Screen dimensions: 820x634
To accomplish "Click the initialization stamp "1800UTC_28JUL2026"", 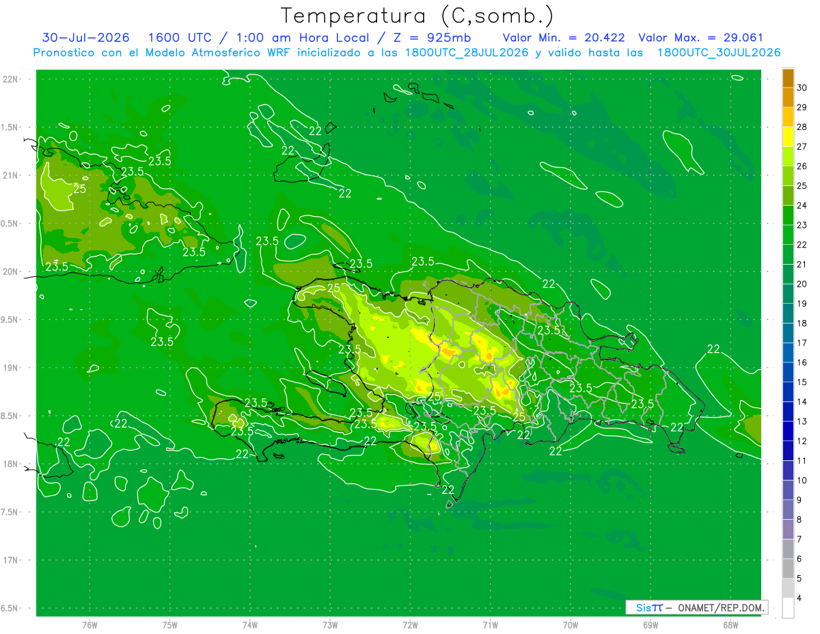I will tap(467, 53).
